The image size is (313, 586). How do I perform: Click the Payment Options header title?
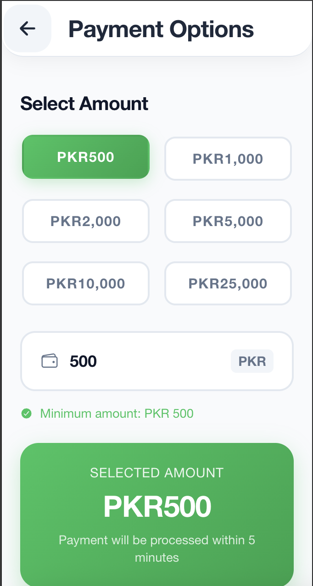[161, 29]
